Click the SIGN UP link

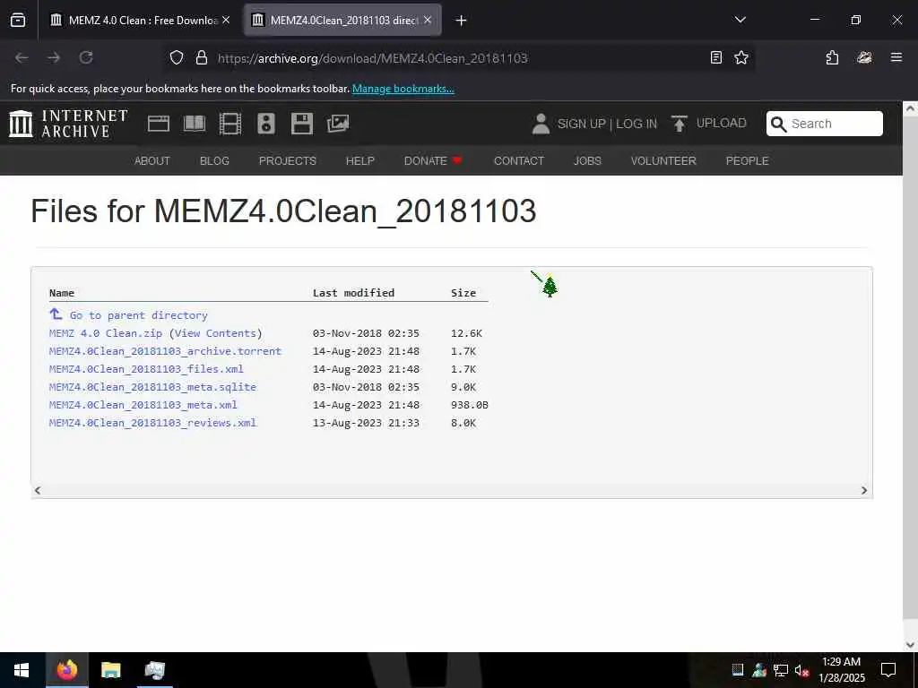[x=581, y=124]
